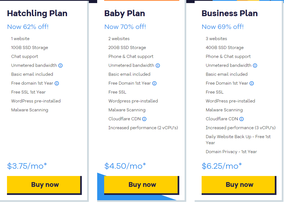The height and width of the screenshot is (203, 284).
Task: Click the Now 62% off text
Action: (x=28, y=27)
